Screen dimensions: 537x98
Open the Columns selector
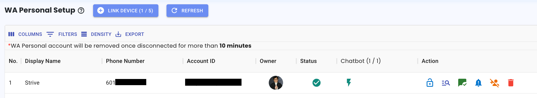click(x=25, y=34)
